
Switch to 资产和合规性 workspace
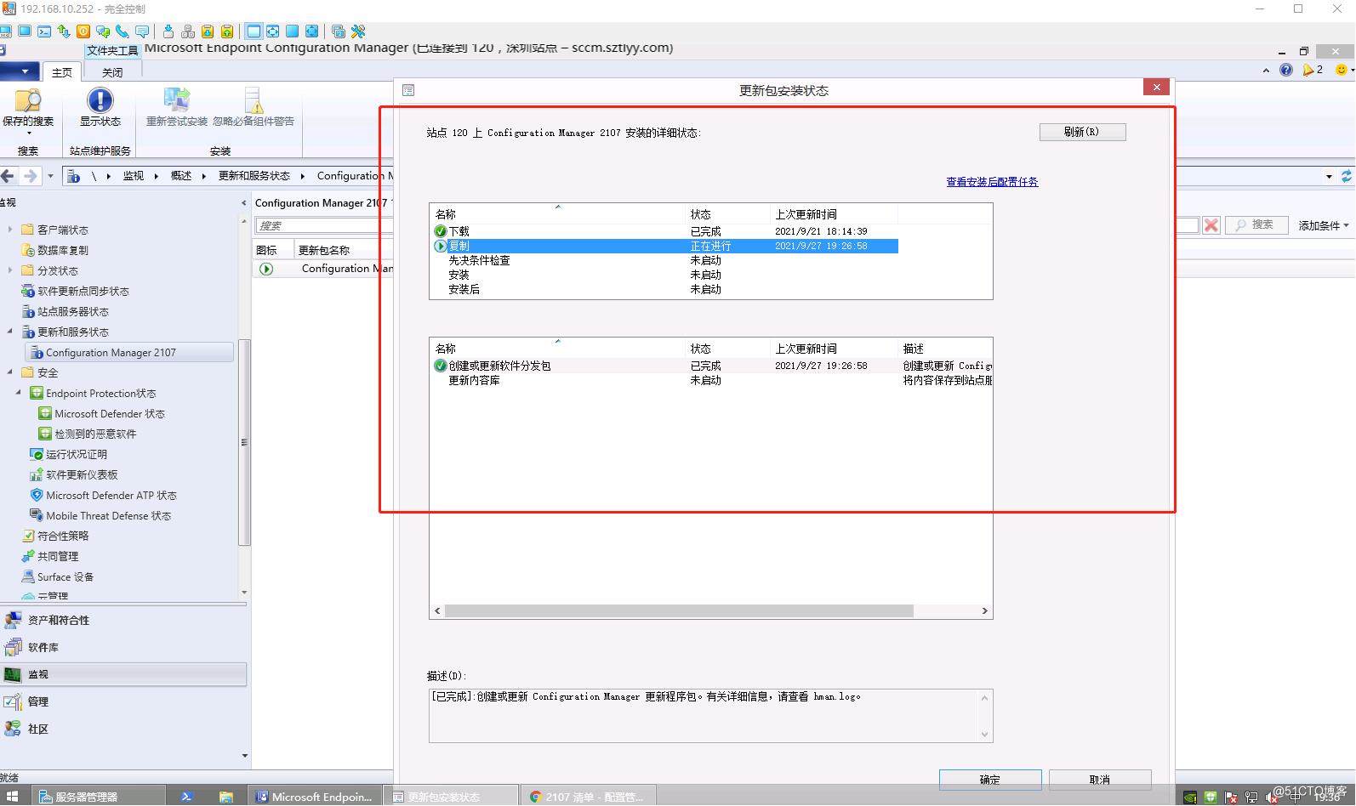pyautogui.click(x=124, y=621)
